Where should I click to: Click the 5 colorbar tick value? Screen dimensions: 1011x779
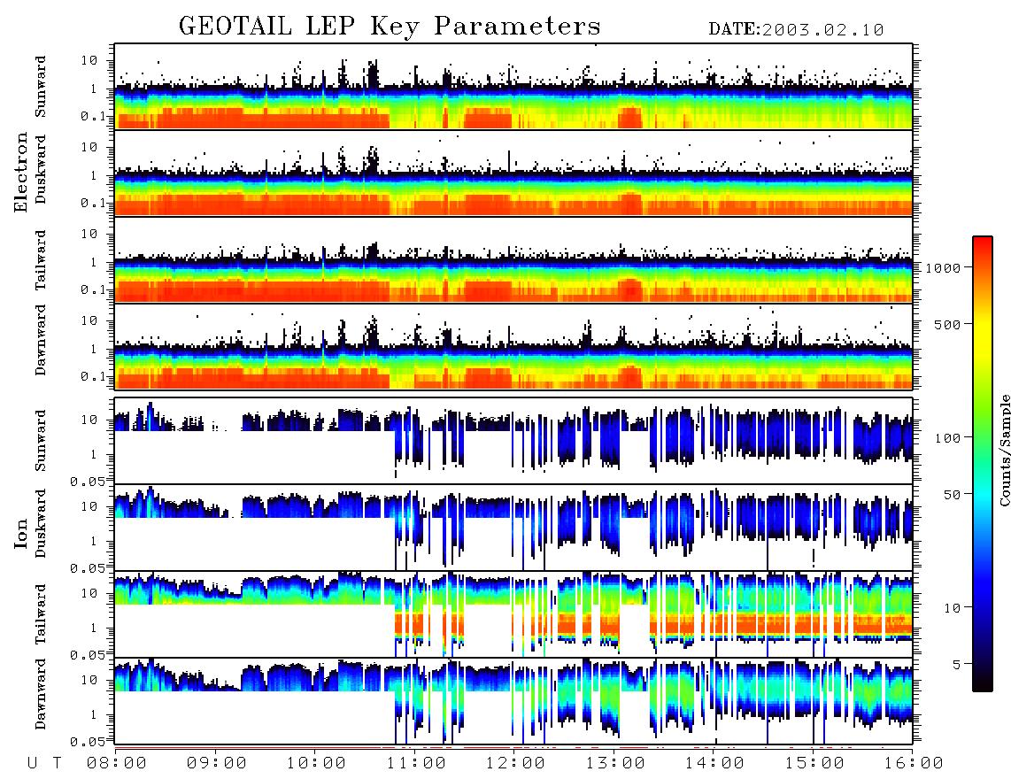[957, 664]
